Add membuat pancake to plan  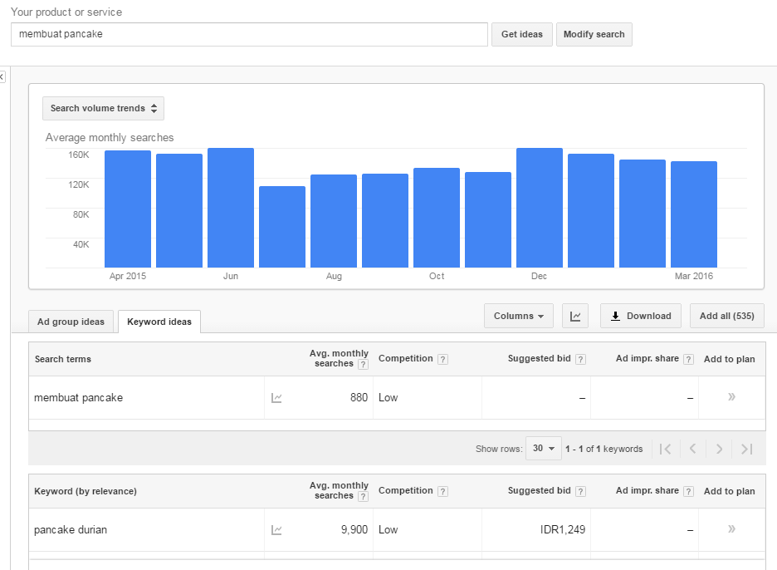(x=731, y=397)
